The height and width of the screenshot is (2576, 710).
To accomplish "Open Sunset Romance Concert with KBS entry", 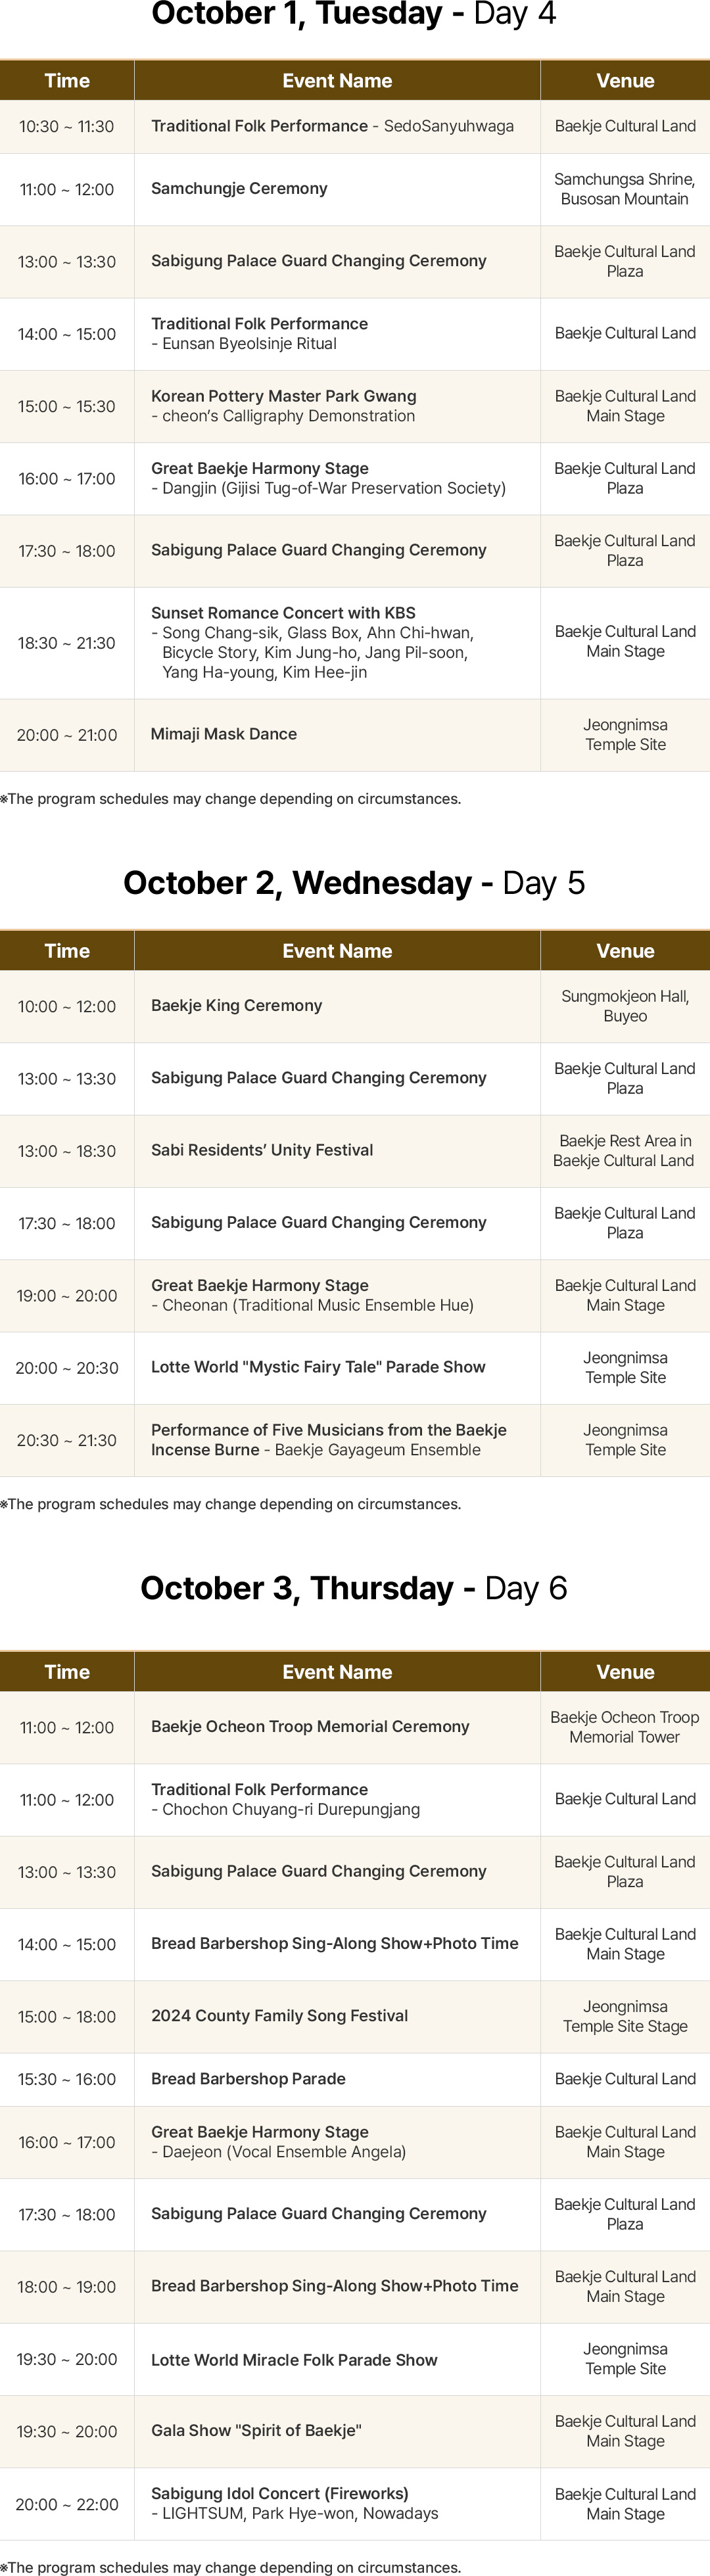I will (x=283, y=613).
